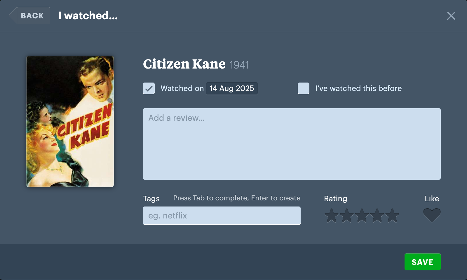Click the Citizen Kane film title
Viewport: 467px width, 280px height.
pos(184,64)
